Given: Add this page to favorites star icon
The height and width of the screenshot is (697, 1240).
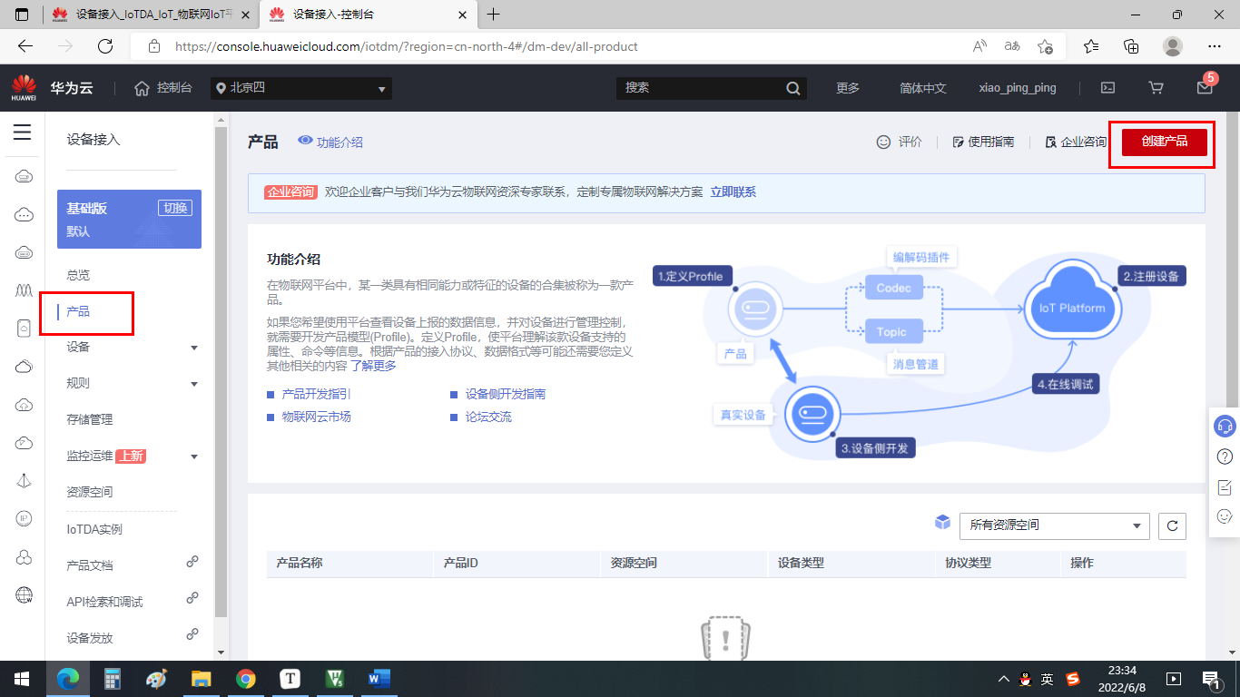Looking at the screenshot, I should [x=1045, y=46].
